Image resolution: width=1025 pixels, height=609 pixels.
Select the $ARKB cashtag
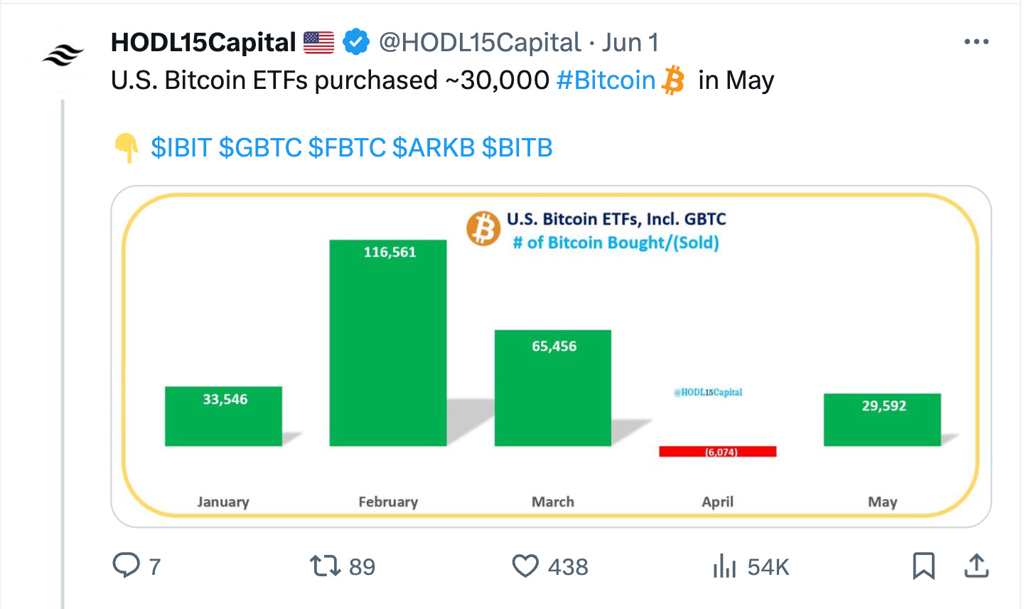click(x=434, y=148)
